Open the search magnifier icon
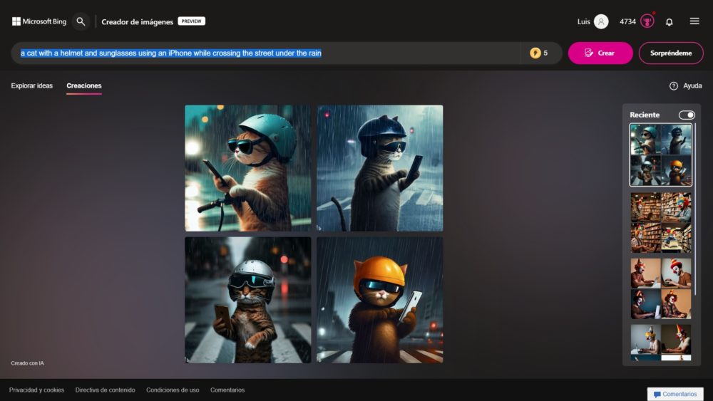The height and width of the screenshot is (401, 713). tap(81, 21)
